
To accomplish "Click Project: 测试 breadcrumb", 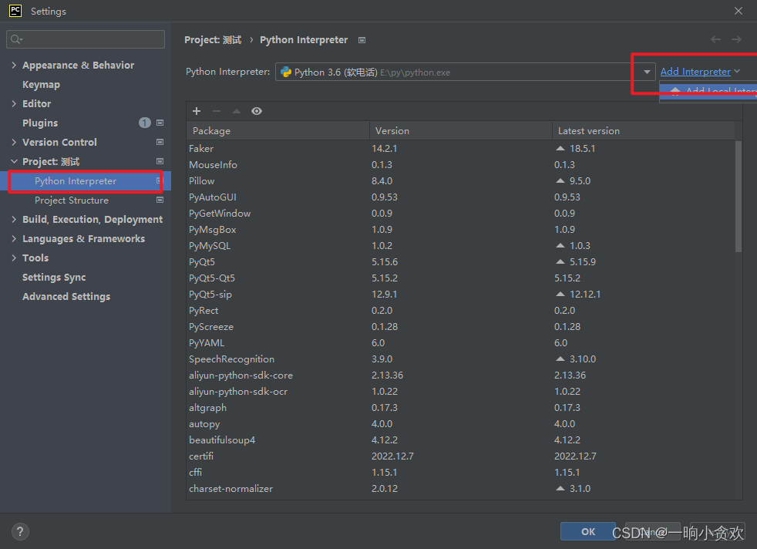I will click(213, 39).
